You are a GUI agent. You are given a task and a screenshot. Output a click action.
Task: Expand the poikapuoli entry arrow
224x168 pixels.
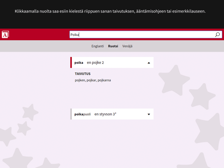point(149,114)
